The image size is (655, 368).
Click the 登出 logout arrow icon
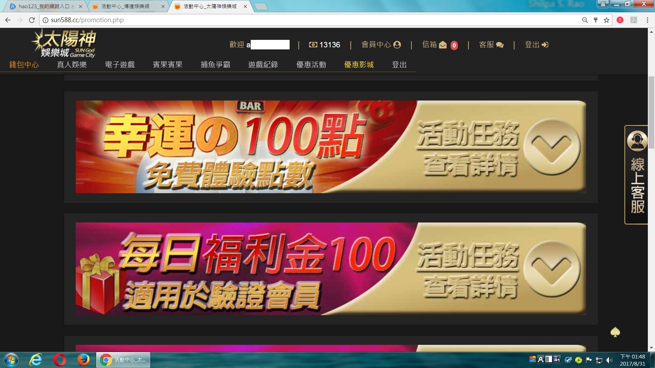[x=545, y=45]
